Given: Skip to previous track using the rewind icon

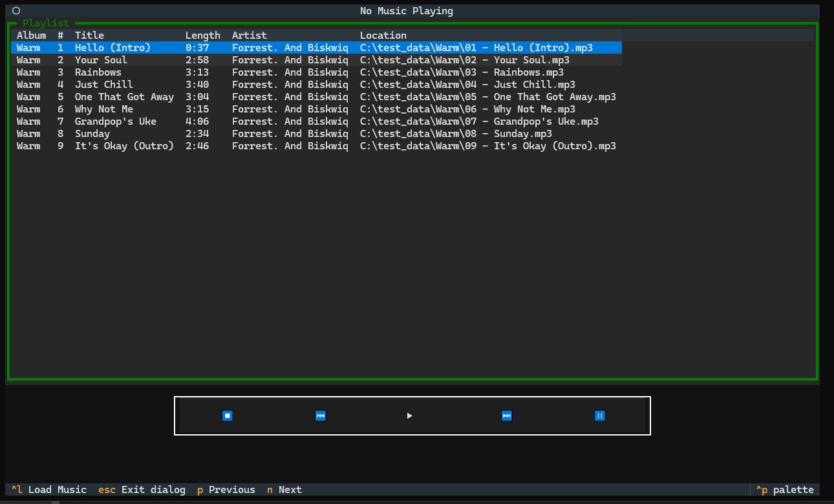Looking at the screenshot, I should point(320,415).
